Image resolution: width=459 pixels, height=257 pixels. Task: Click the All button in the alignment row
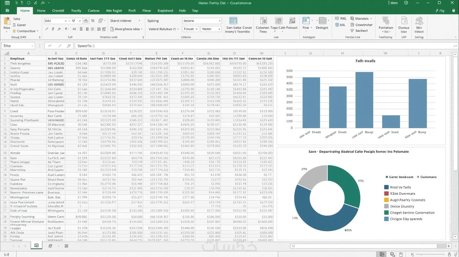coord(74,29)
